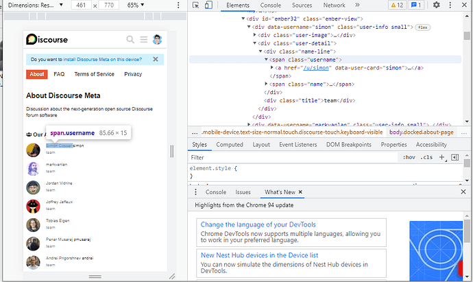The width and height of the screenshot is (473, 282).
Task: Click the Discourse logo
Action: coord(47,40)
